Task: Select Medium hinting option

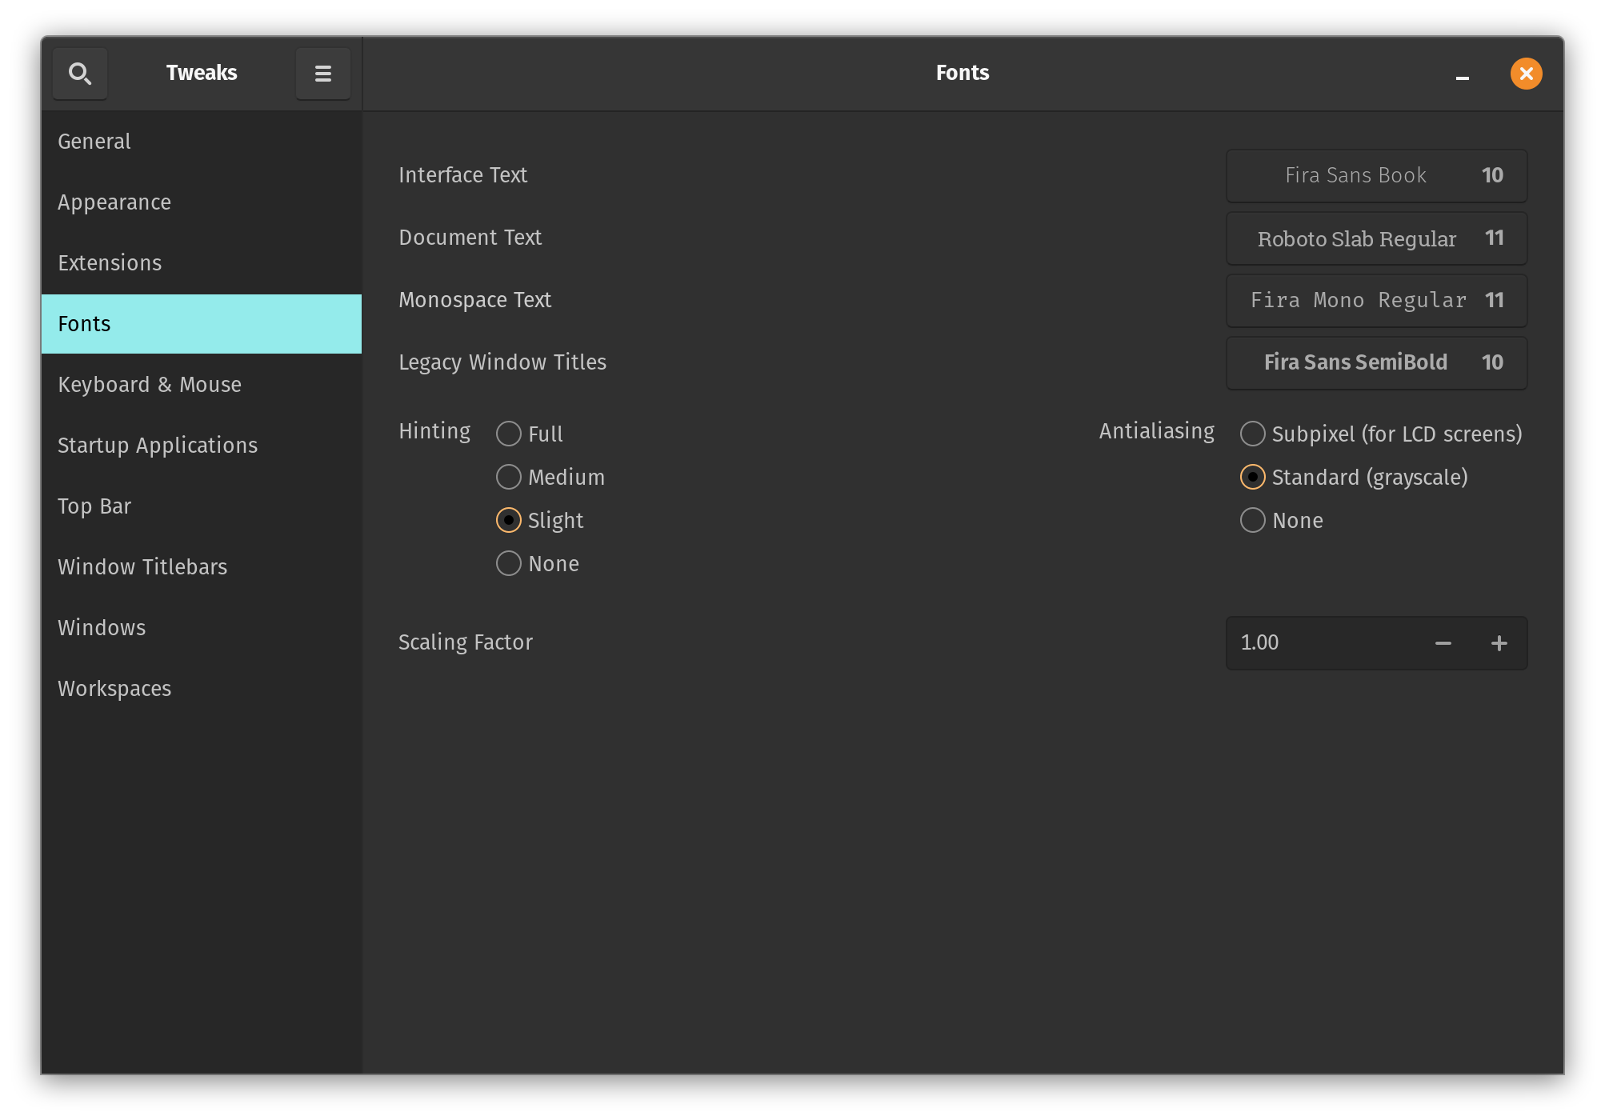Action: click(x=550, y=477)
